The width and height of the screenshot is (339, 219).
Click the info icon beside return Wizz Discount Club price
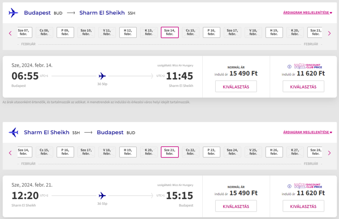click(289, 186)
